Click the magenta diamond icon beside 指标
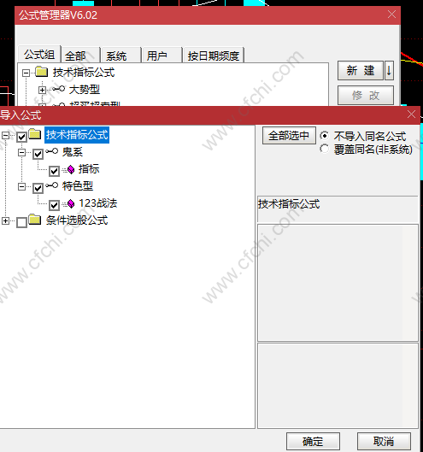The image size is (423, 452). tap(71, 169)
